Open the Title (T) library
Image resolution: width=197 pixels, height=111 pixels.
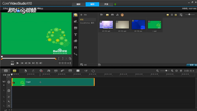pos(75,35)
